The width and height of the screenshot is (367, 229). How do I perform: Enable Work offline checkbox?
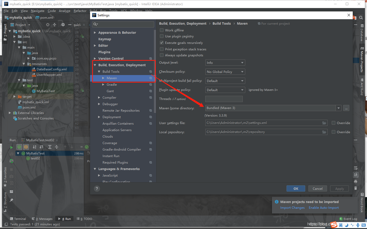162,30
